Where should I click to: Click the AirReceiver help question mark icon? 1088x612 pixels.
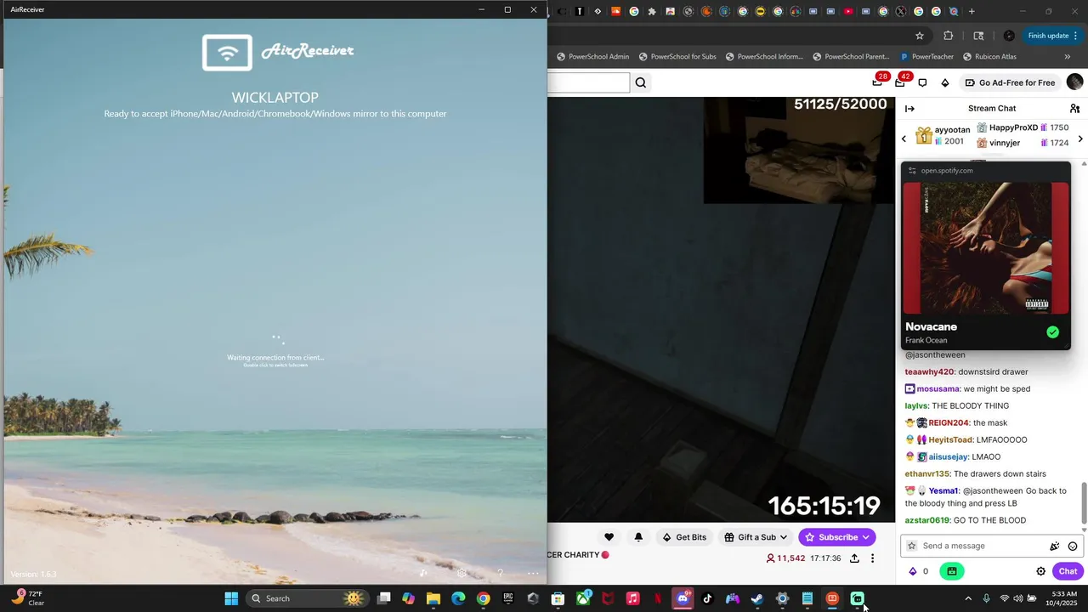click(500, 573)
